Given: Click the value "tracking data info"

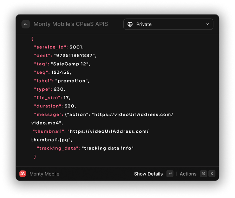Looking at the screenshot, I should click(x=107, y=148).
